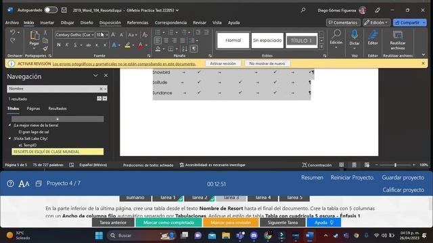Adjust the zoom slider handle in the status bar
The width and height of the screenshot is (433, 243).
(x=395, y=165)
